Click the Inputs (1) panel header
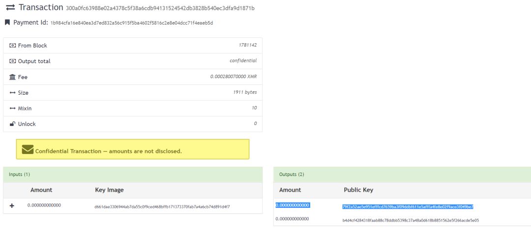 133,174
